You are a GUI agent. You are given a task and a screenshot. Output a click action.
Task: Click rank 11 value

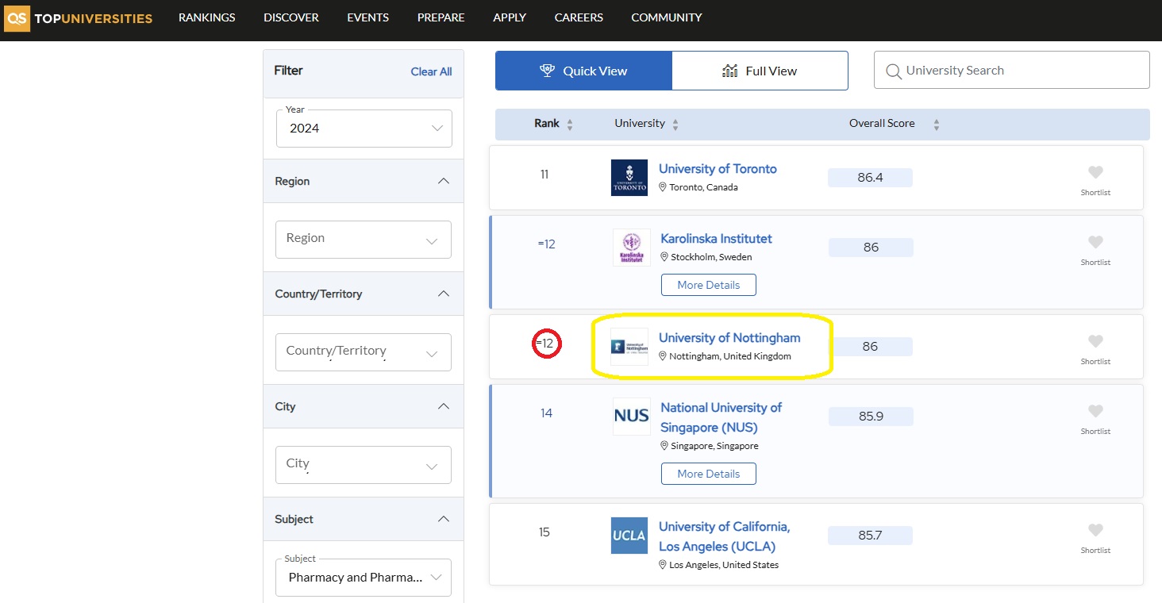pos(544,175)
